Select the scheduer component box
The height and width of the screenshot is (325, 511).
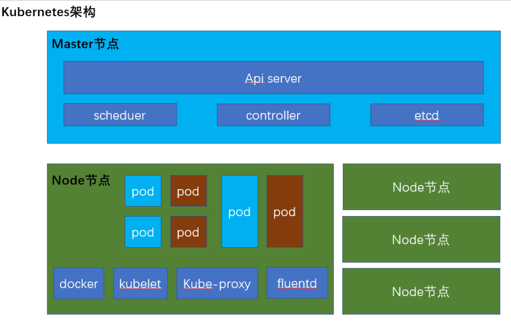(x=120, y=115)
